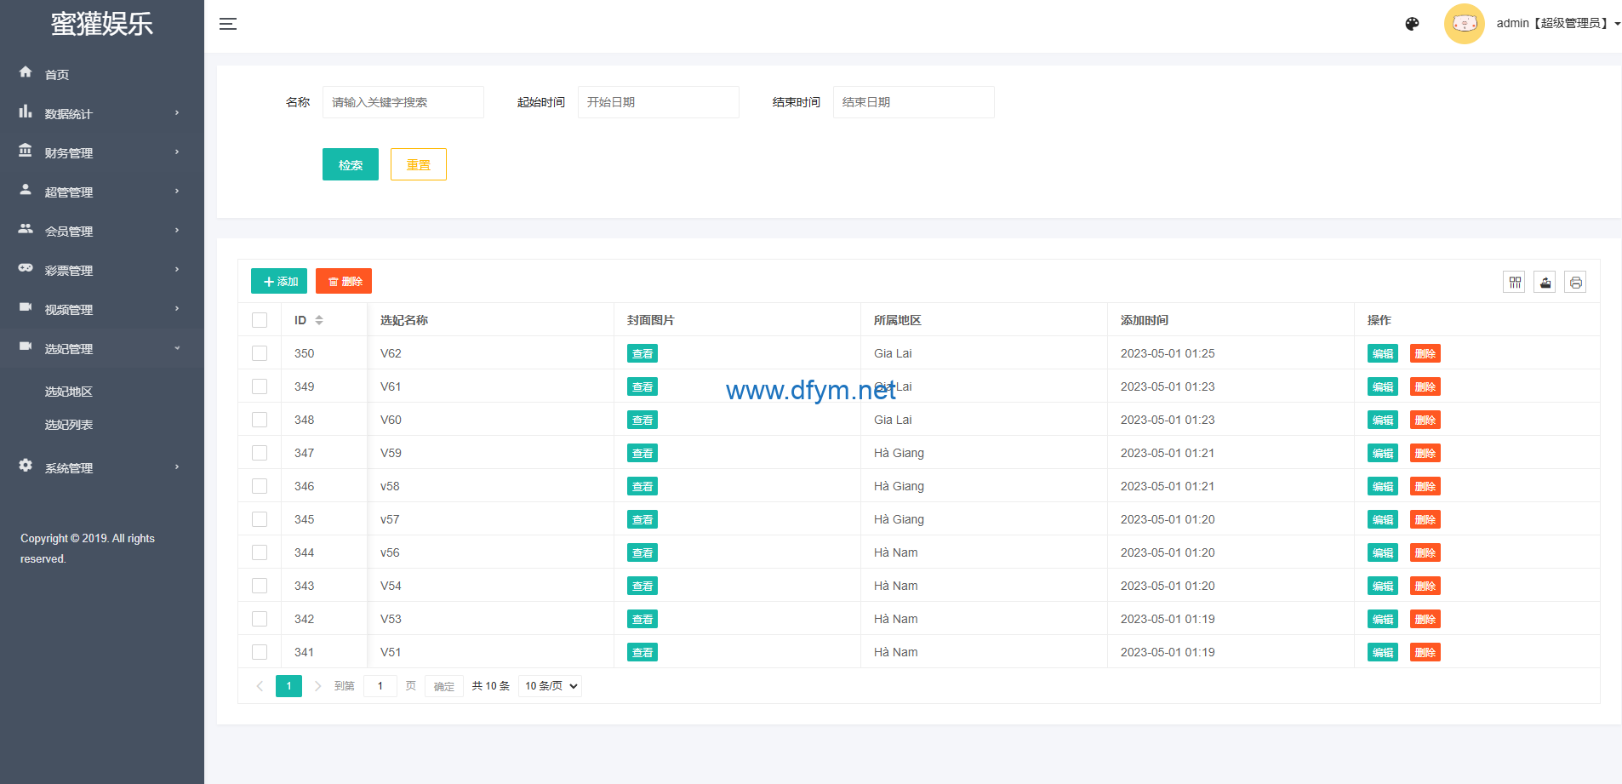This screenshot has height=784, width=1622.
Task: Expand 会员管理 menu chevron
Action: coord(177,231)
